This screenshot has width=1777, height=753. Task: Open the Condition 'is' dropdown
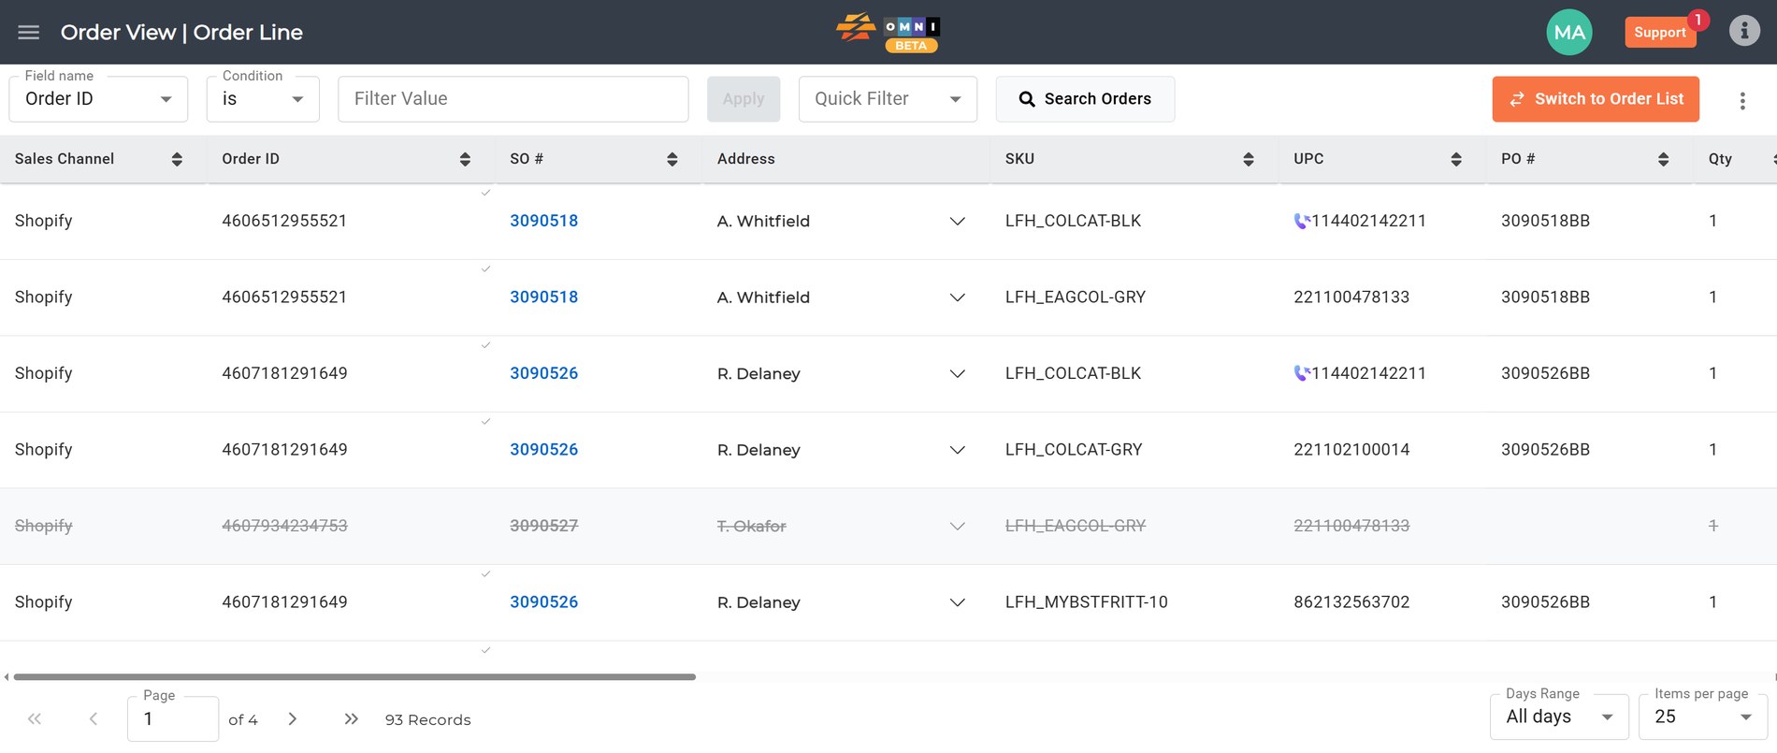[263, 99]
